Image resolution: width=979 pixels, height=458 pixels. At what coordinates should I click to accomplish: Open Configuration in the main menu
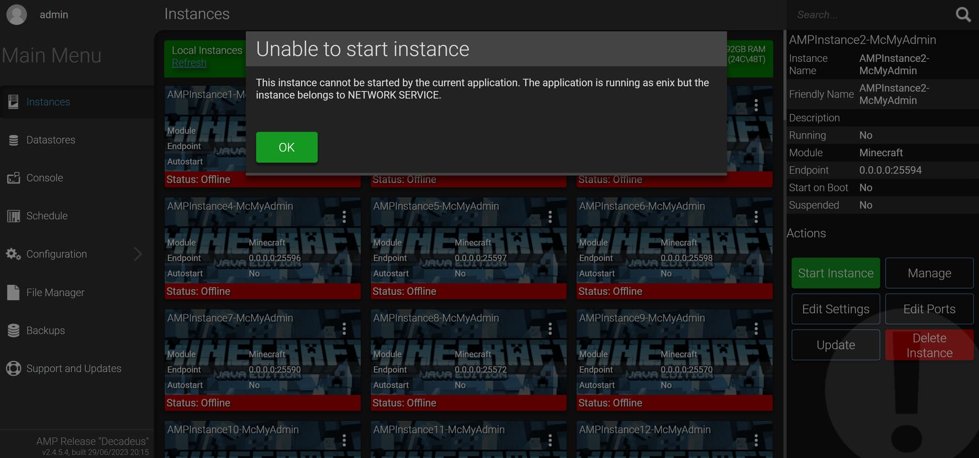click(77, 254)
